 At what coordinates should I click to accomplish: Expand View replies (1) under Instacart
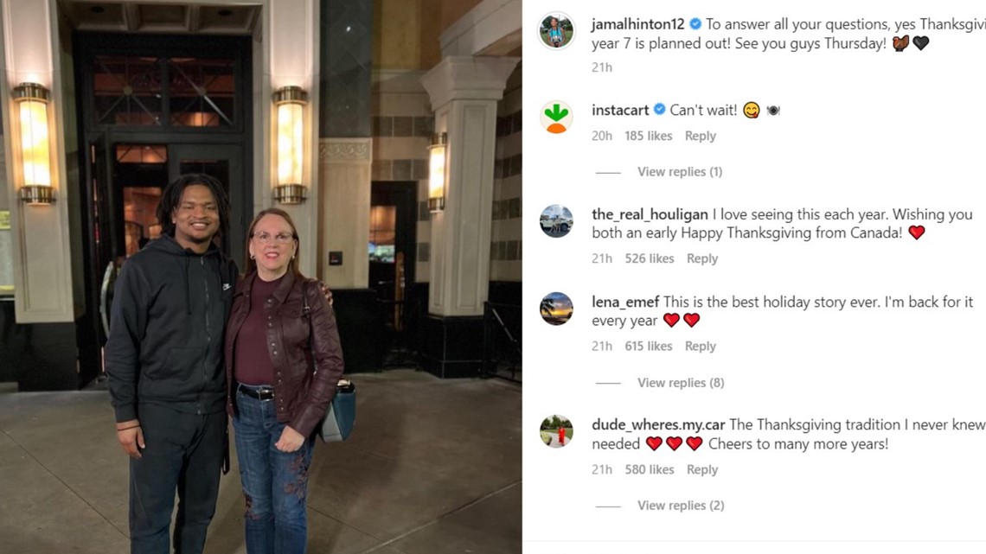680,171
